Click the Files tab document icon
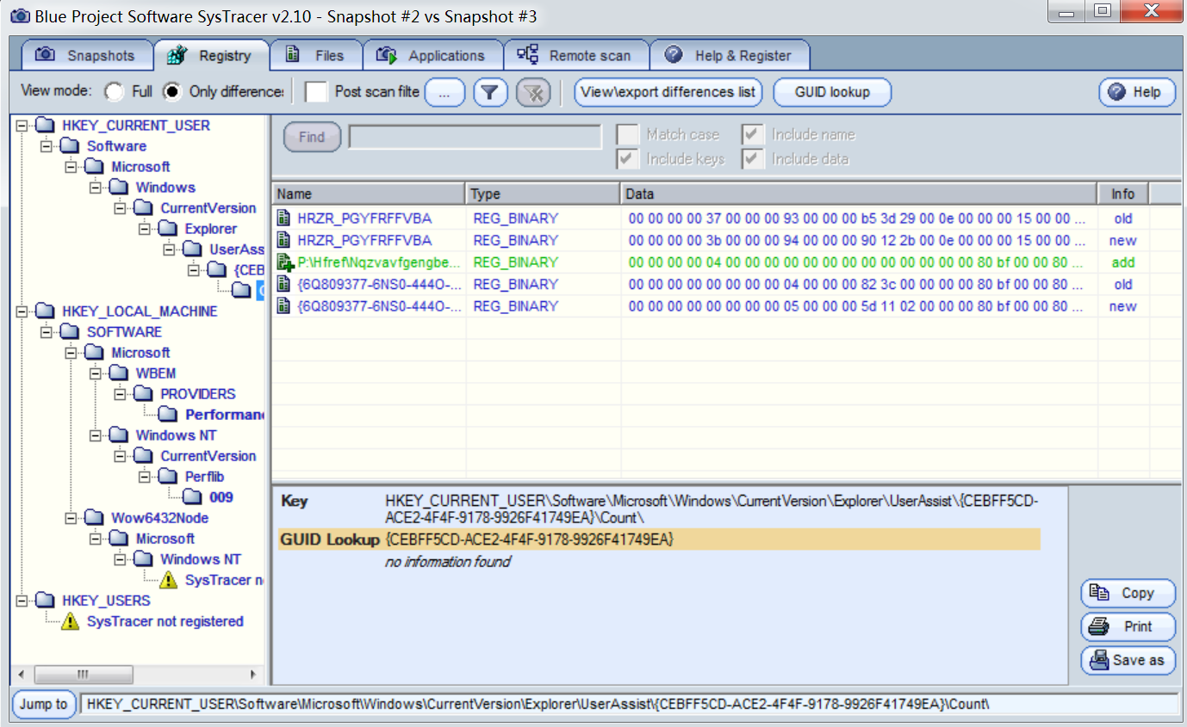This screenshot has width=1187, height=727. click(293, 55)
